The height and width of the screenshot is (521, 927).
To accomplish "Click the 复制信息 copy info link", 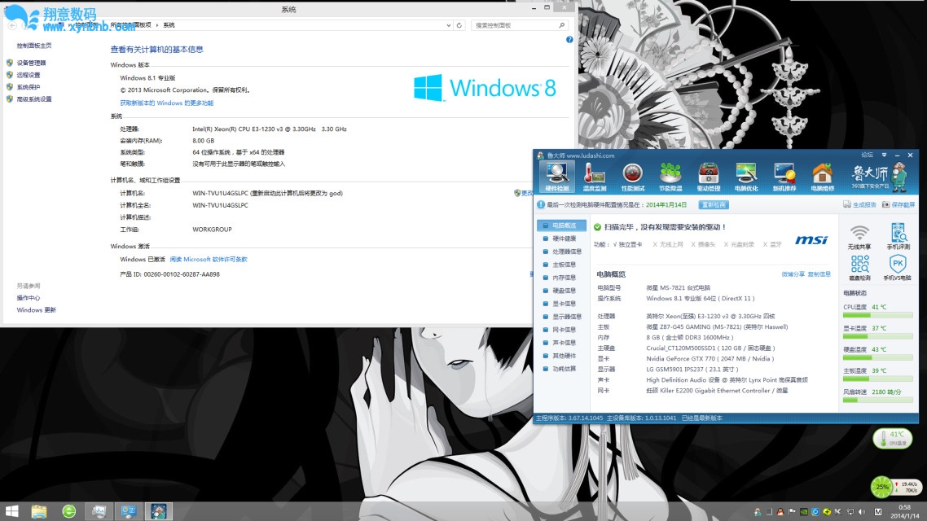I will click(819, 274).
